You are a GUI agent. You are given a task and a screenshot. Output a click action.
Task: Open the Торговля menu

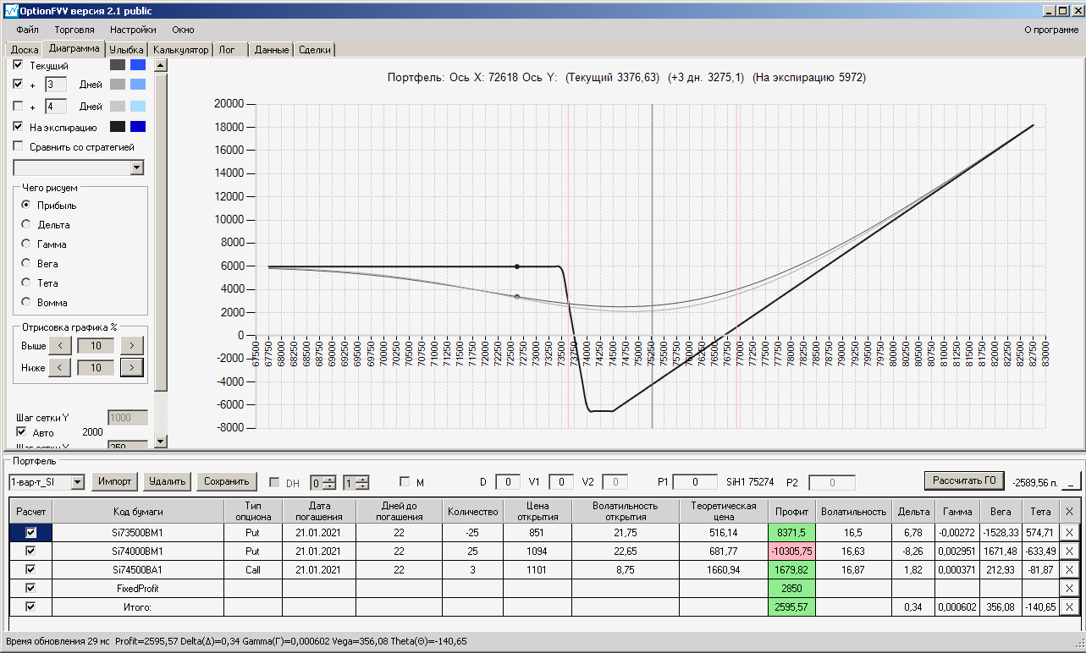pyautogui.click(x=74, y=30)
